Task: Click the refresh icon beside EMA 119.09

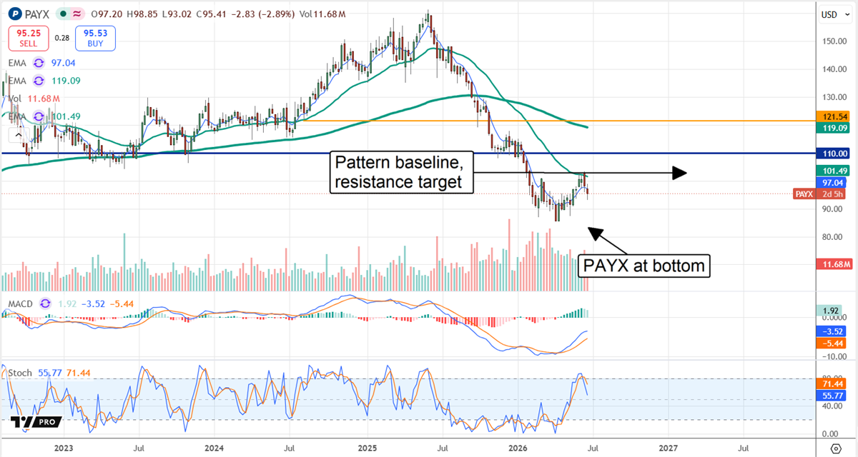Action: (x=39, y=81)
